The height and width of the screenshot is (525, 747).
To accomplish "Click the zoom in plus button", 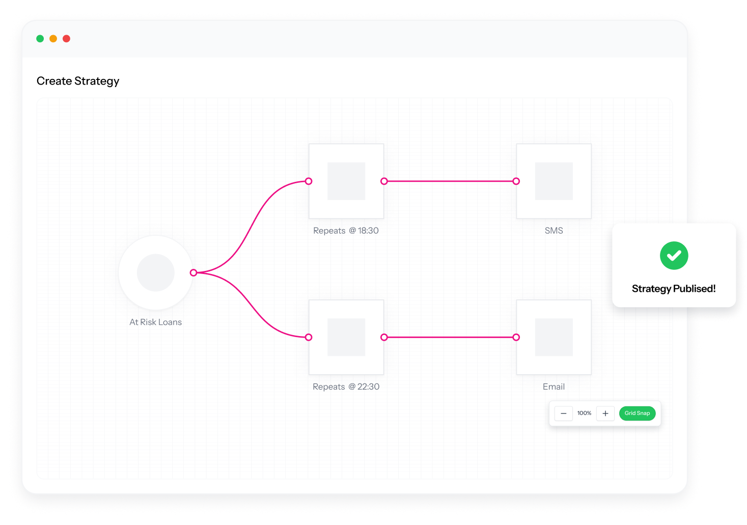I will tap(605, 413).
